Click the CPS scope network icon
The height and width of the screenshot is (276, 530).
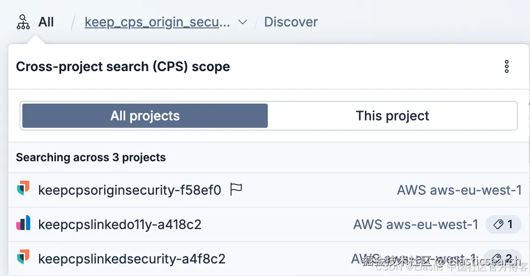[23, 22]
